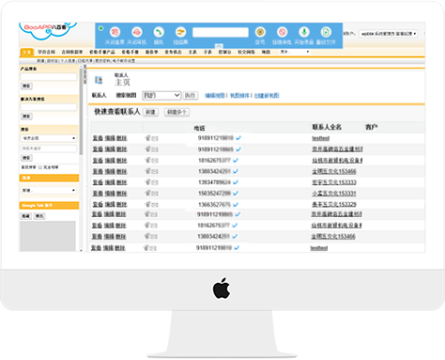This screenshot has width=445, height=360.
Task: Click the phone number field in blue toolbar
Action: tap(221, 32)
